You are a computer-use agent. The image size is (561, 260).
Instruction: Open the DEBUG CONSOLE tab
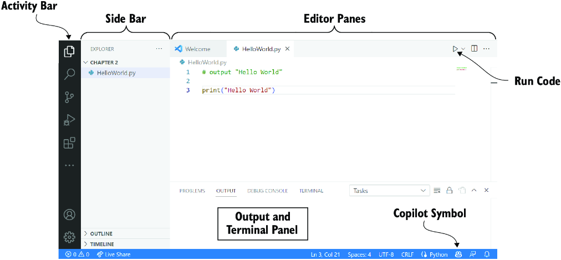268,191
